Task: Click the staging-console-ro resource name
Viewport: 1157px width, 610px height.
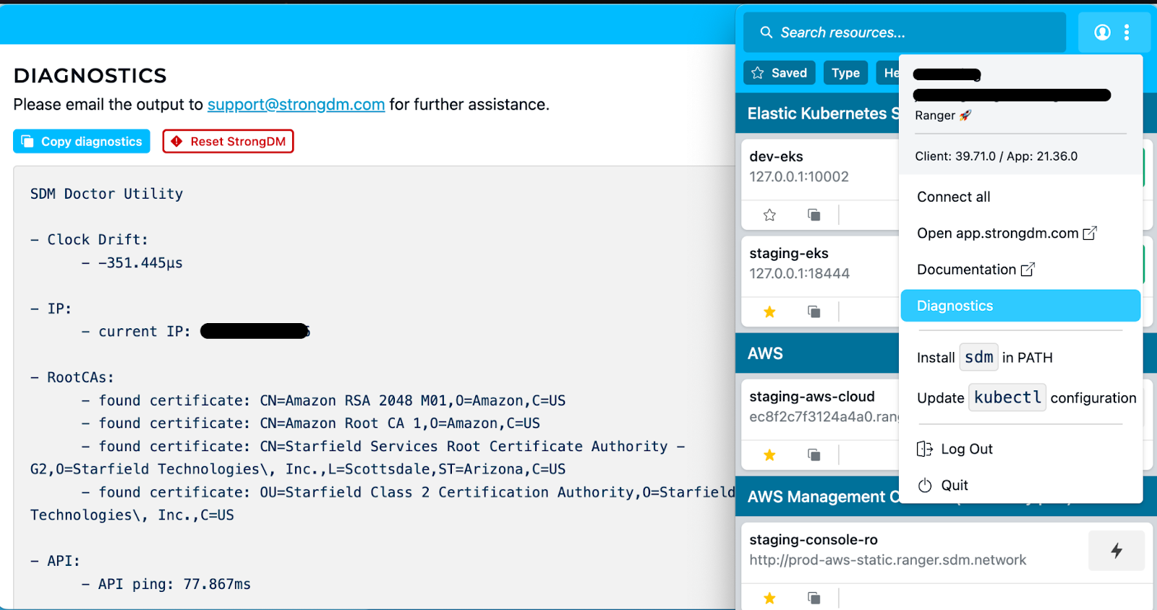Action: 814,539
